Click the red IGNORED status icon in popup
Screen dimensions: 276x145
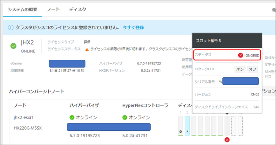coord(241,55)
